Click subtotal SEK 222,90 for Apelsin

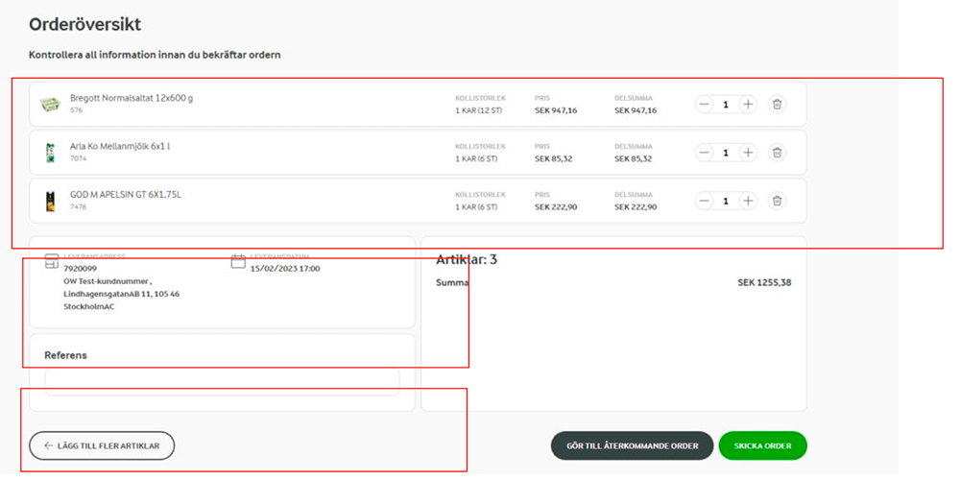coord(636,207)
